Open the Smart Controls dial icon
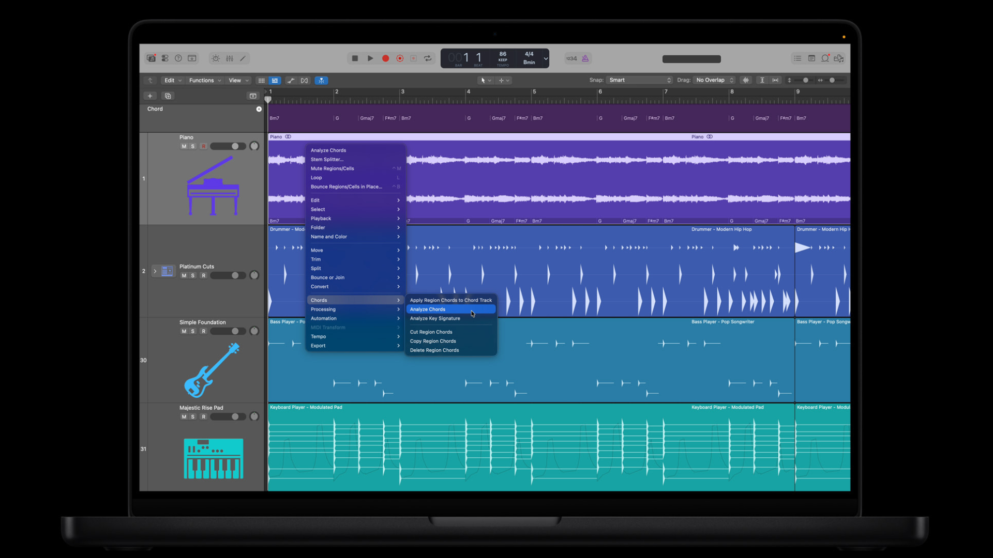Image resolution: width=993 pixels, height=558 pixels. click(x=216, y=58)
